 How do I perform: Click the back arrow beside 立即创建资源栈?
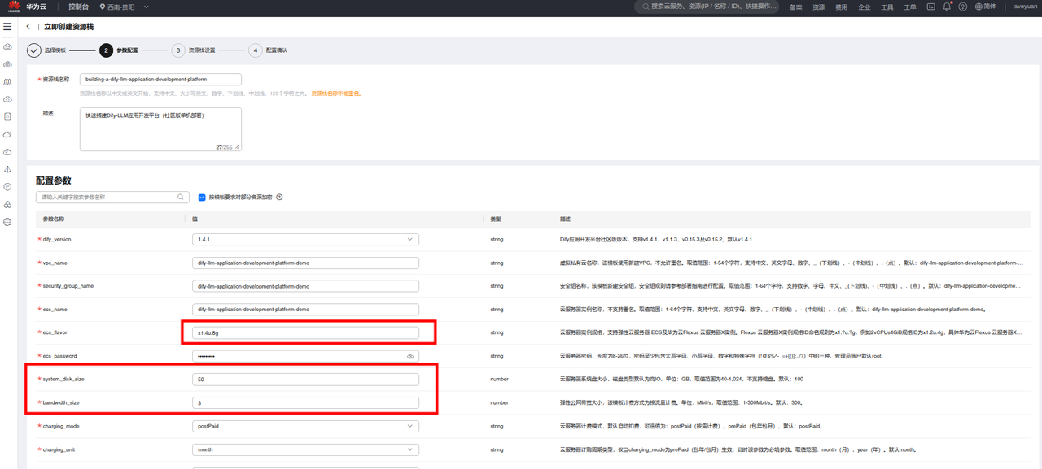(28, 27)
